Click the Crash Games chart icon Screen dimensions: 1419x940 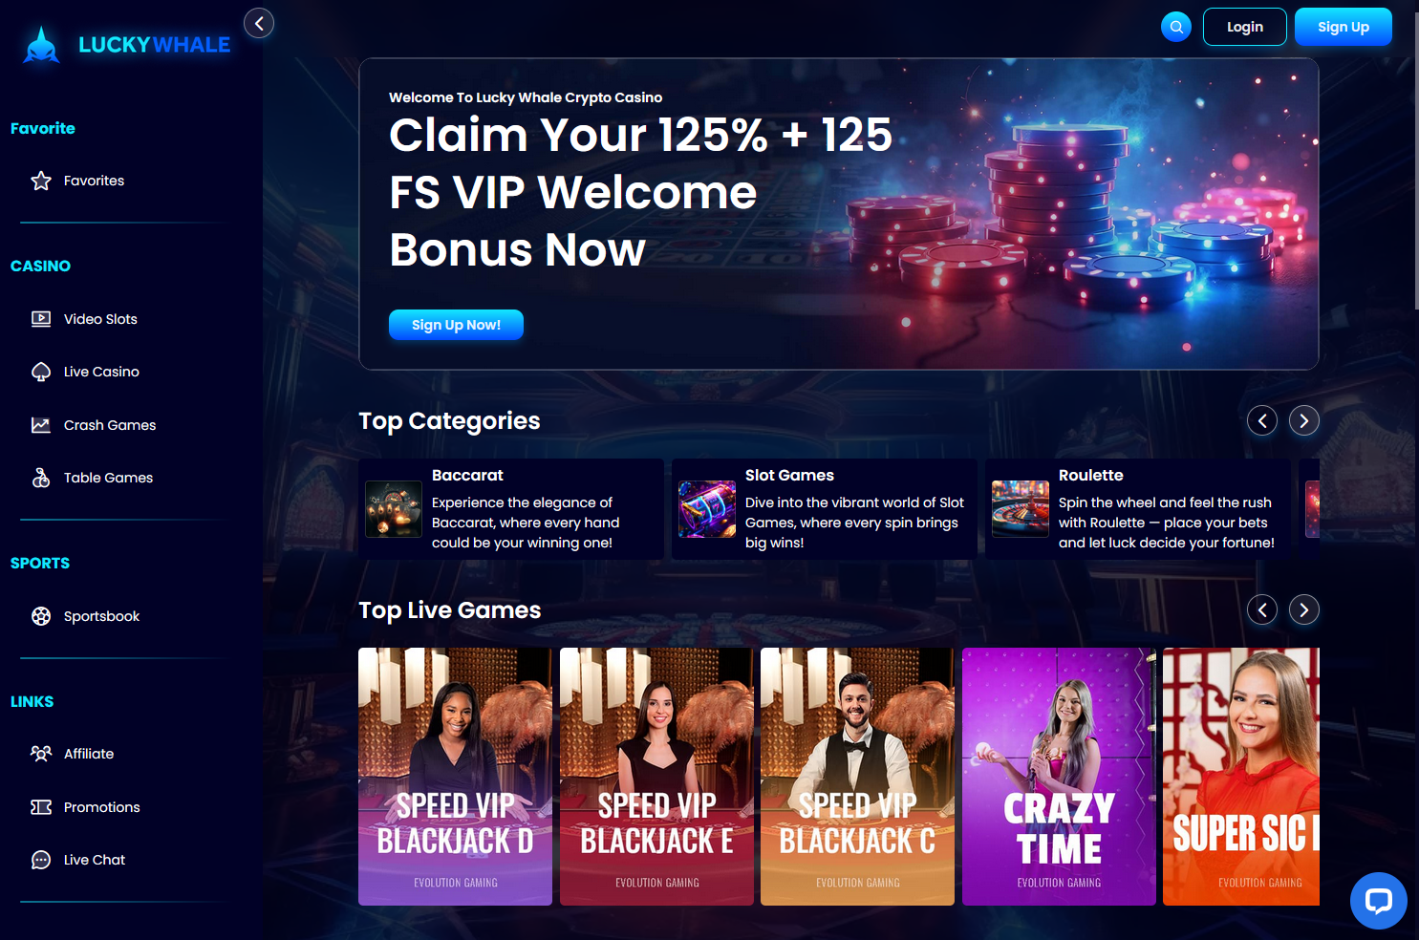[41, 425]
